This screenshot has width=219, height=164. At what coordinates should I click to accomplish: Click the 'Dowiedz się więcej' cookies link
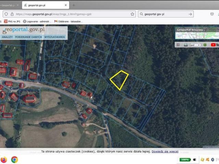tap(165, 151)
